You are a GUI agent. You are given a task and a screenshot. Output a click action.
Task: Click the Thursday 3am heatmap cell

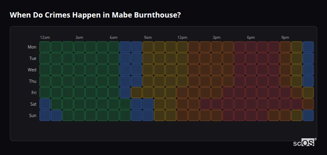coord(79,81)
